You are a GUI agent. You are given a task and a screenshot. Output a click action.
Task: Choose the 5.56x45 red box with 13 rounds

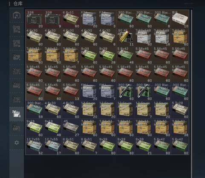[71, 91]
